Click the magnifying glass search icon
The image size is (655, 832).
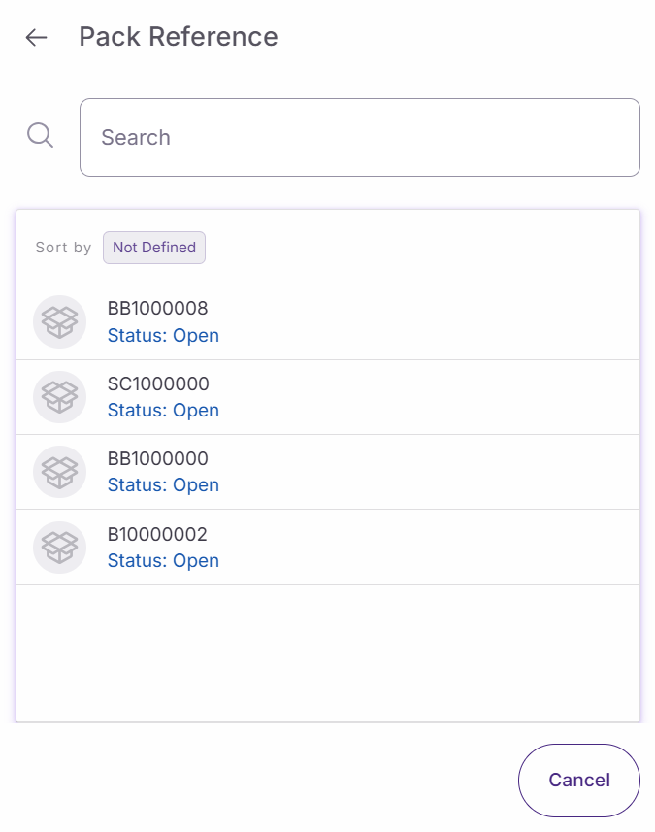click(x=40, y=135)
